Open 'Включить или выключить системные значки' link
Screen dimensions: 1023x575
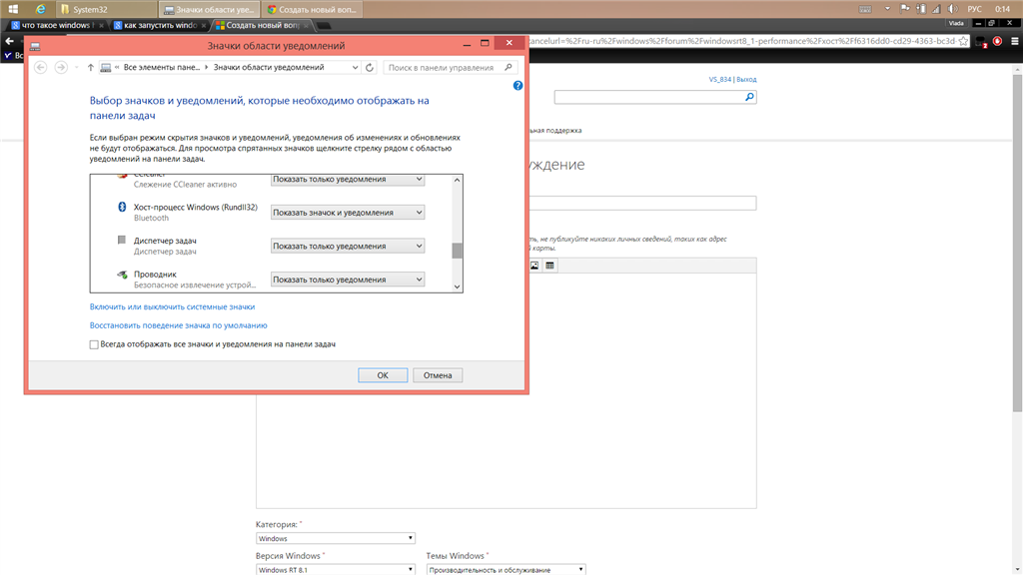(172, 306)
